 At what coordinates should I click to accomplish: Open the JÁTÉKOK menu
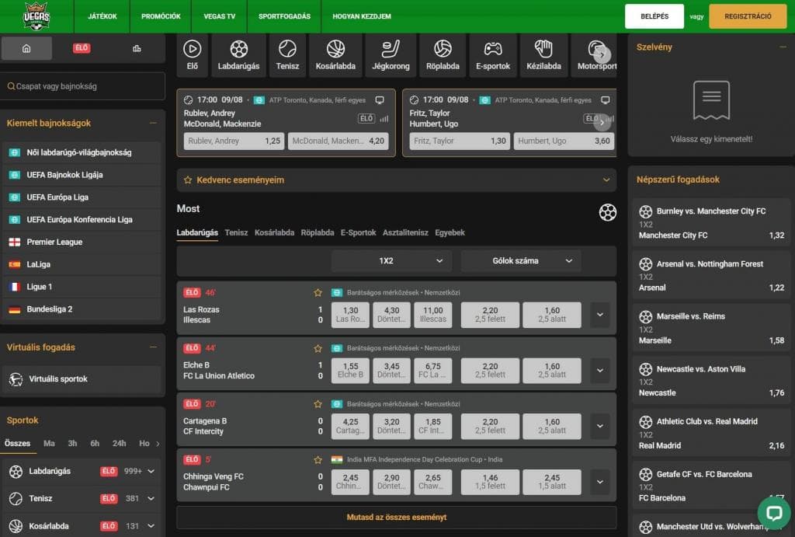coord(102,16)
